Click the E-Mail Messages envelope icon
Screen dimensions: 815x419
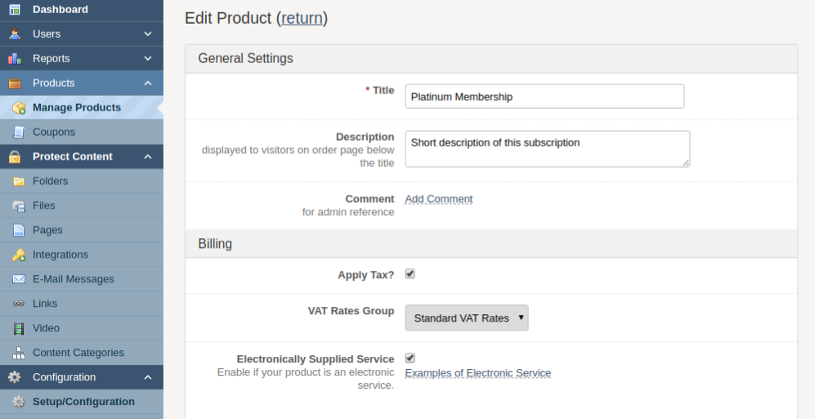[18, 279]
